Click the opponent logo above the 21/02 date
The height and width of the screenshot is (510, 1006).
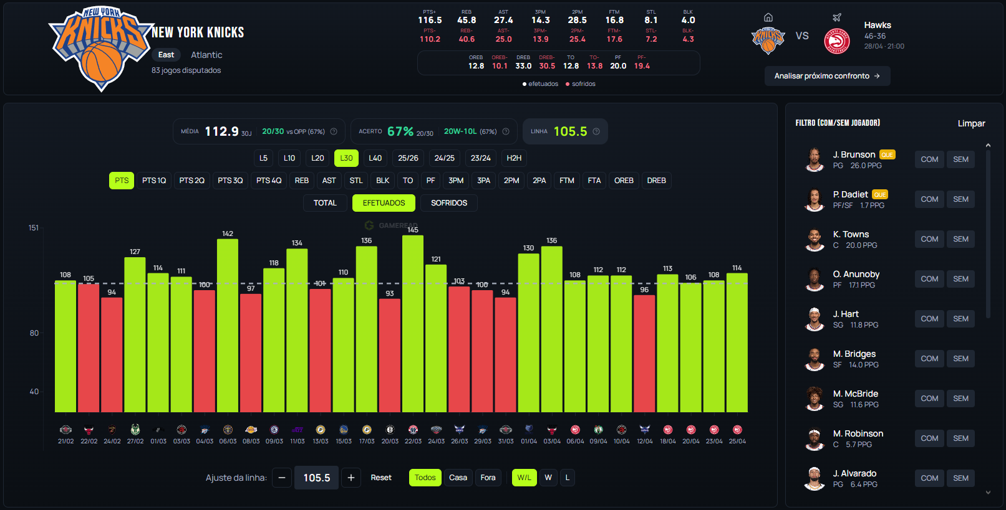tap(65, 430)
